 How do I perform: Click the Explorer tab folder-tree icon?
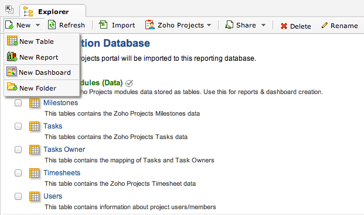[x=28, y=12]
